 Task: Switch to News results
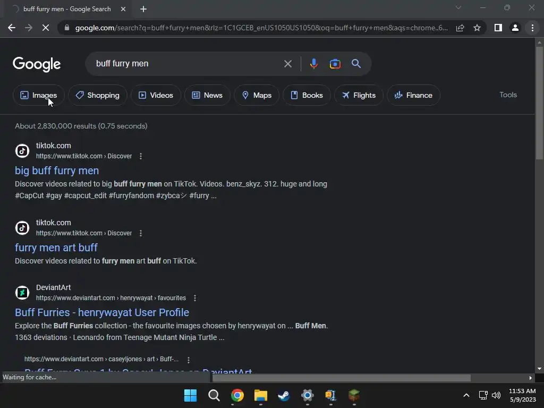point(207,95)
